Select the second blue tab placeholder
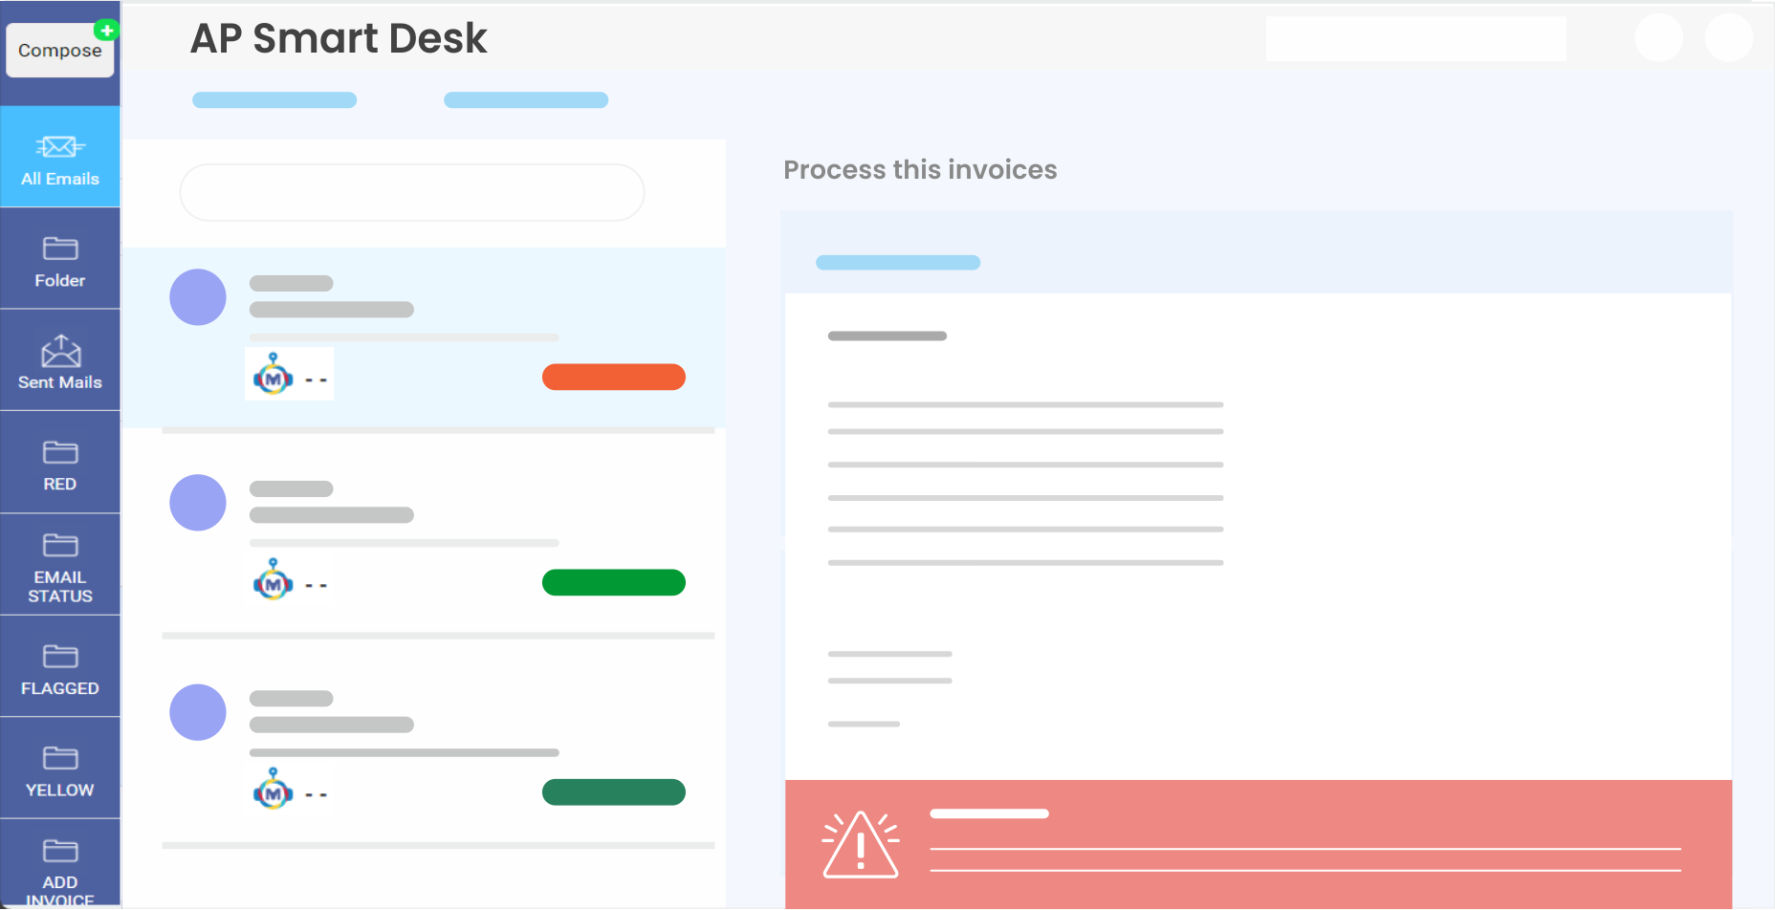1775x910 pixels. click(526, 100)
